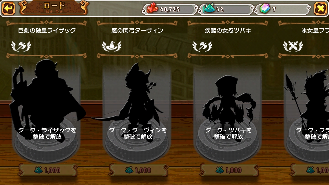
Task: Tap wizard hat class emblem under ダーヴィン
Action: point(112,46)
